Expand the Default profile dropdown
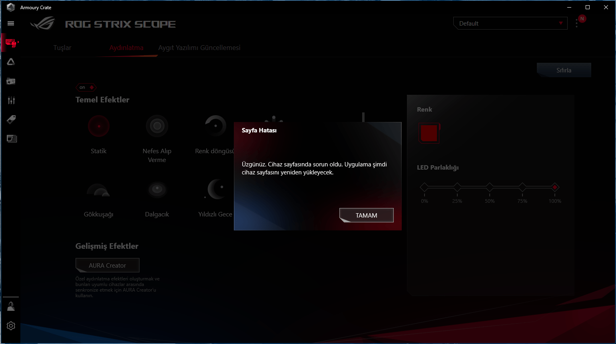 (x=510, y=23)
